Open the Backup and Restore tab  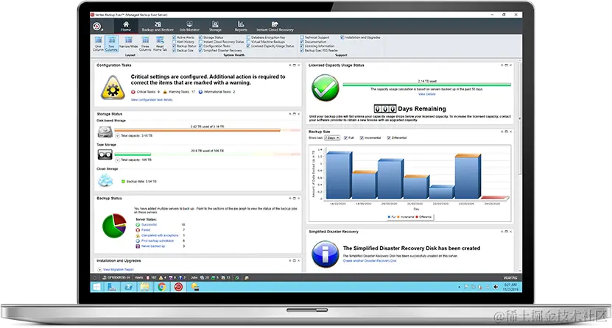[158, 26]
